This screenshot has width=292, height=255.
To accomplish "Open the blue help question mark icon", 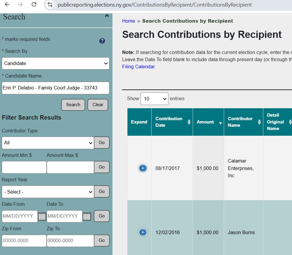I will [x=102, y=41].
